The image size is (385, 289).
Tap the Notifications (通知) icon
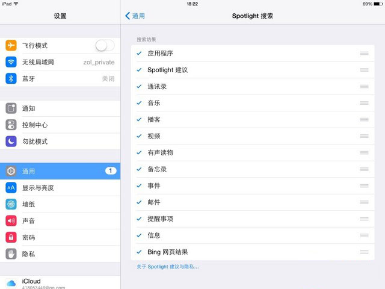11,108
